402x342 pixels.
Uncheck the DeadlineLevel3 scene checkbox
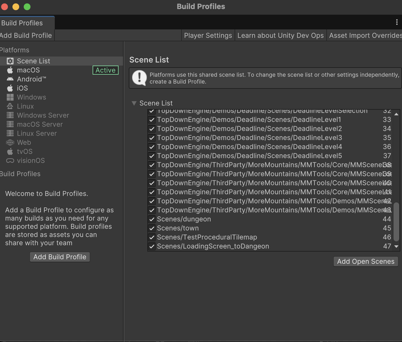[x=152, y=138]
